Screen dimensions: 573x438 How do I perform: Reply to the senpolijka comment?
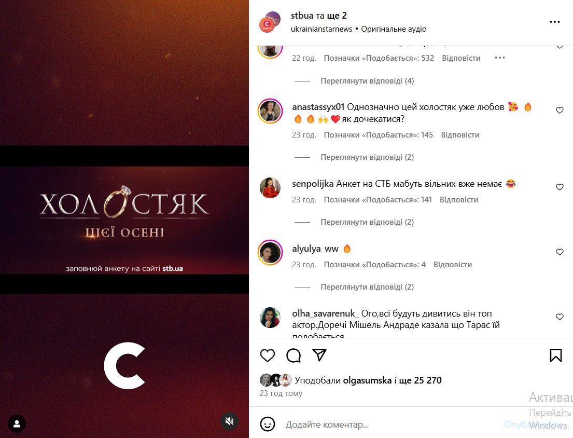point(458,200)
